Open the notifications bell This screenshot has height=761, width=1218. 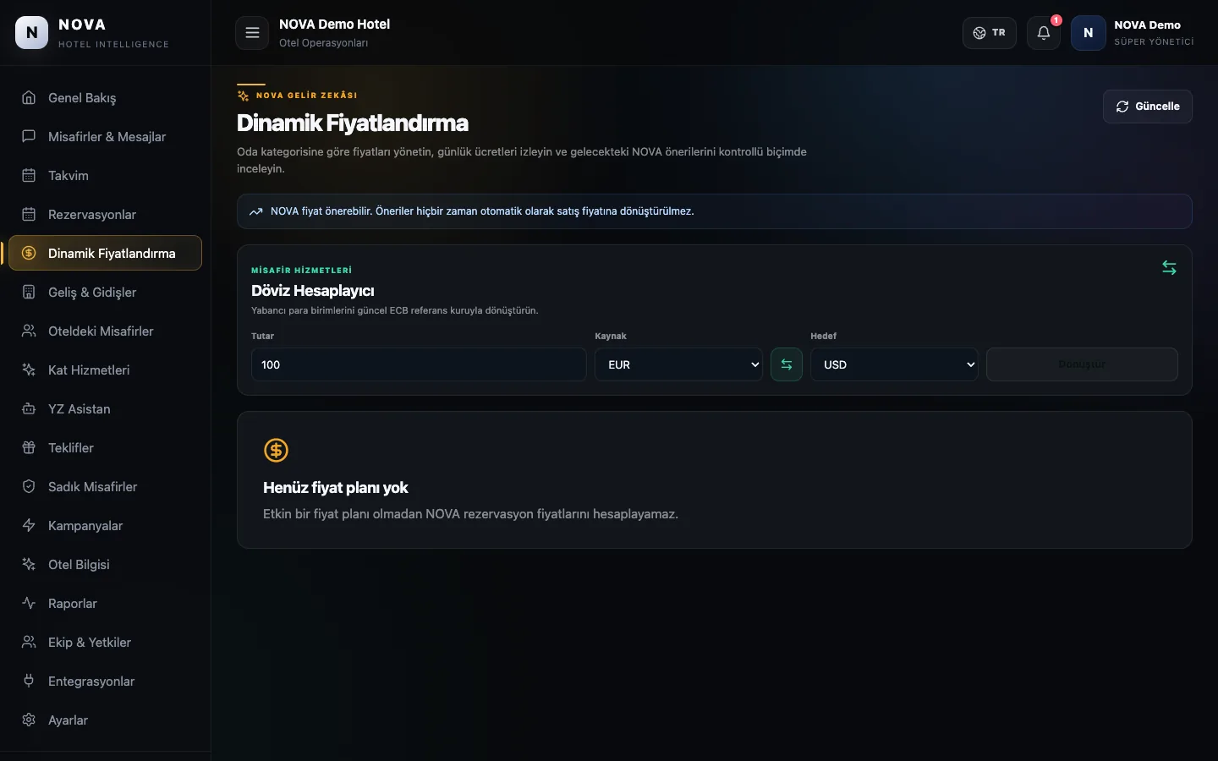click(x=1044, y=33)
